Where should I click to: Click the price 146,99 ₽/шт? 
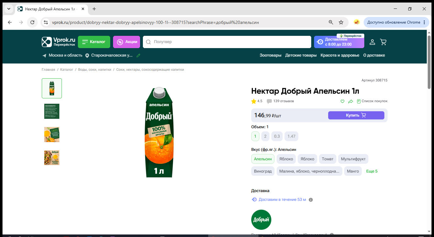268,115
